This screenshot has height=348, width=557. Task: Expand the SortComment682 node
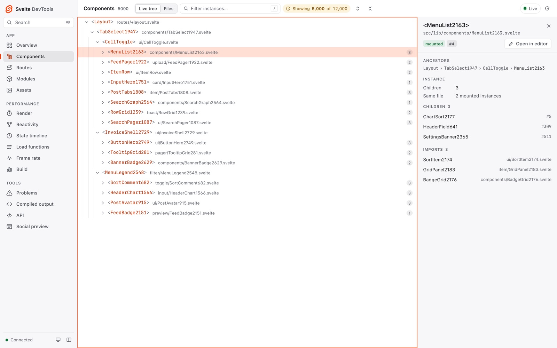(103, 183)
